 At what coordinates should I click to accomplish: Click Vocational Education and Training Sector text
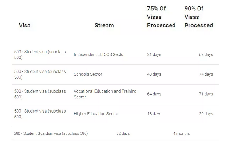pyautogui.click(x=105, y=94)
